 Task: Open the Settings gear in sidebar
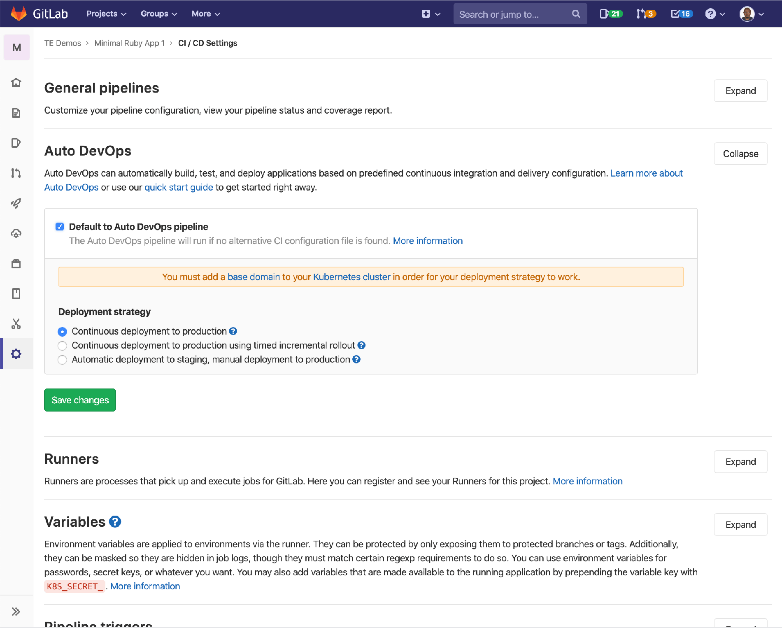[16, 354]
